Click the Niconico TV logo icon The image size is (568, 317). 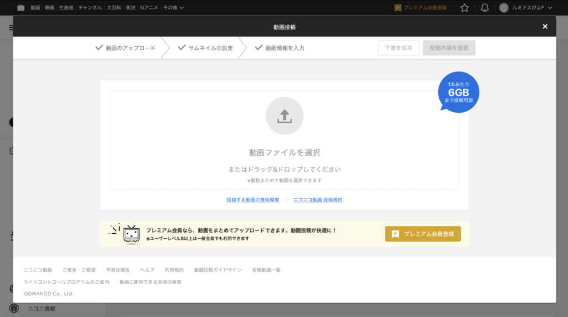click(x=21, y=8)
